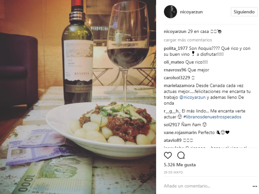
Task: Follow the @nicoyarzun mention in comment
Action: 192,97
